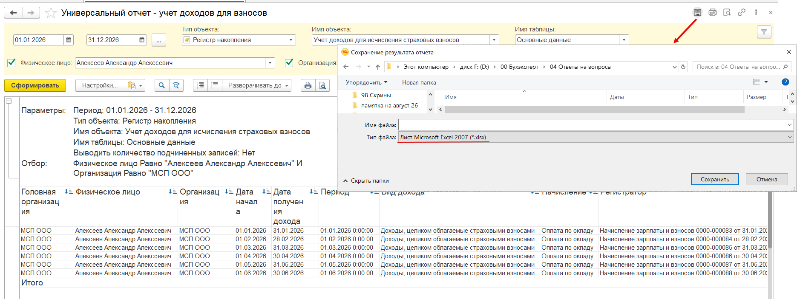Click Отмена in save dialog
Image resolution: width=797 pixels, height=299 pixels.
point(767,179)
